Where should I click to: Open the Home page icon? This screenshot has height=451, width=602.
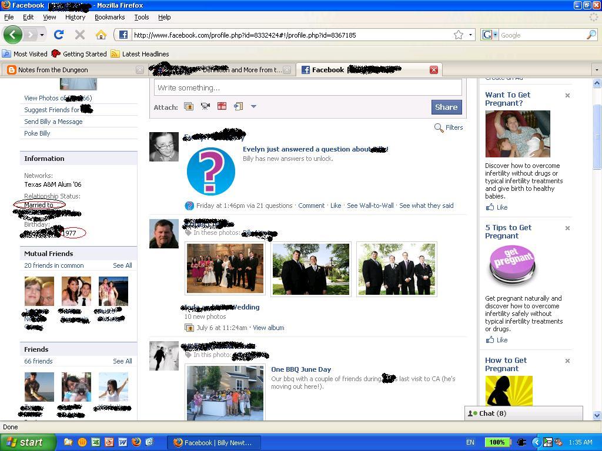pos(101,35)
